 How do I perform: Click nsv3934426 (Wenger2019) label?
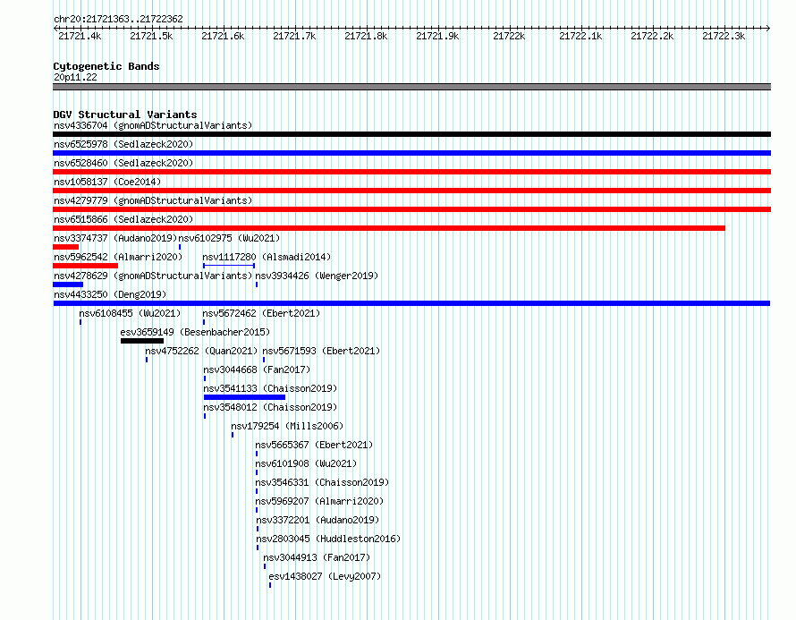pyautogui.click(x=317, y=276)
